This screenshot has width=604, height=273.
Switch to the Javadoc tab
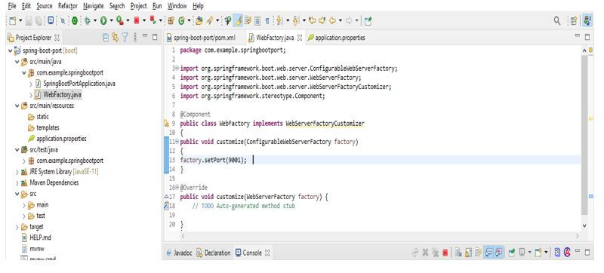pos(179,253)
